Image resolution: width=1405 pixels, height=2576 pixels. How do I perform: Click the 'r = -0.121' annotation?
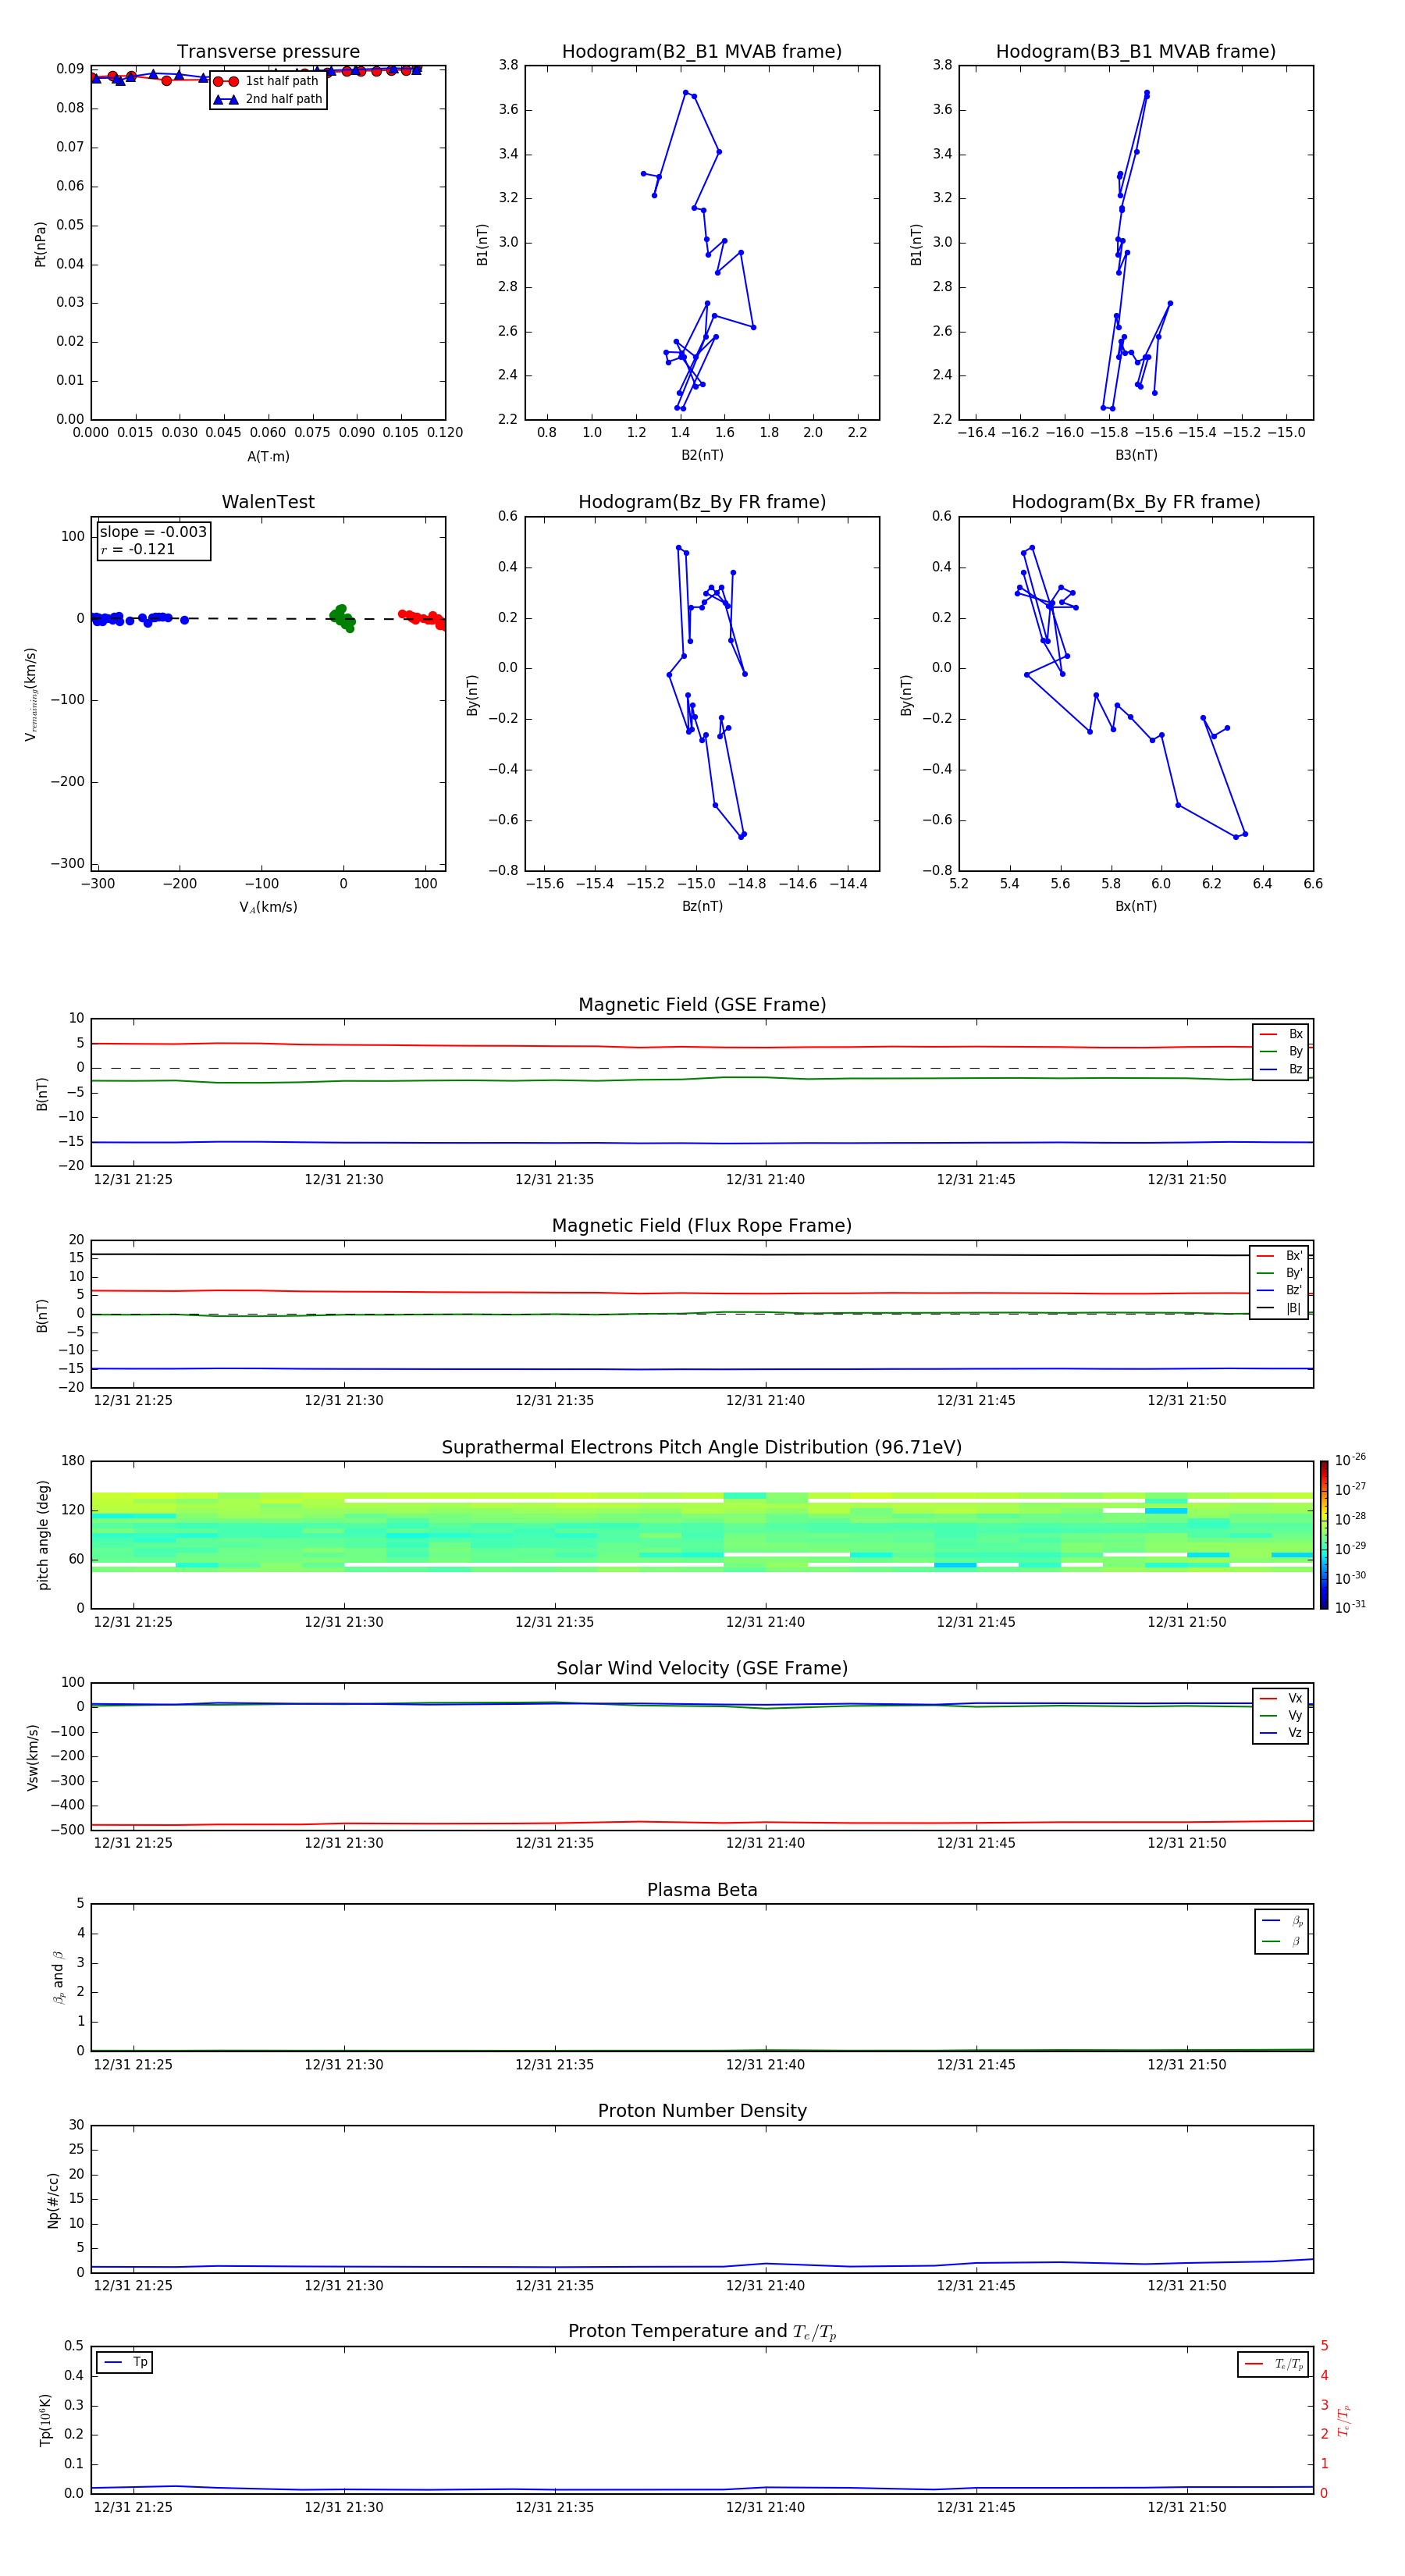138,549
